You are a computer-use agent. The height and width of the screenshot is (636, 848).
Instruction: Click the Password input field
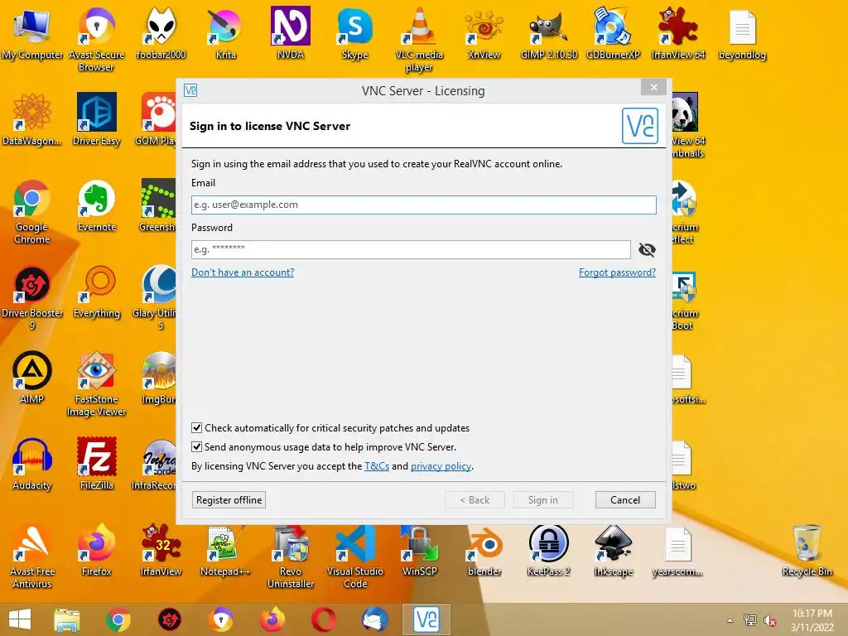click(411, 249)
